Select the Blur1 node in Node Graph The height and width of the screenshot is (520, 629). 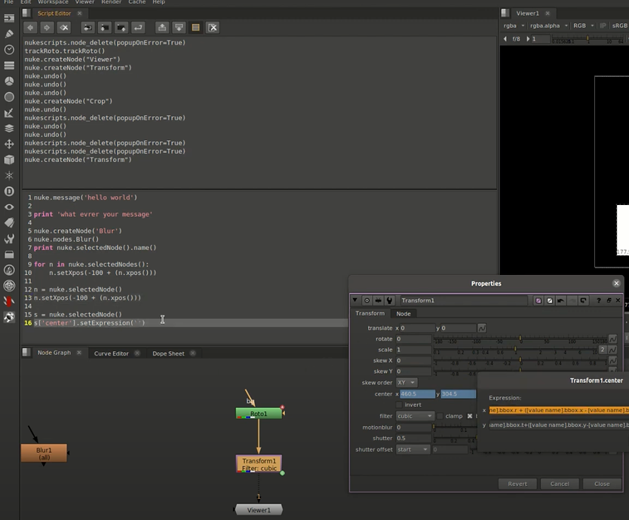pos(44,453)
